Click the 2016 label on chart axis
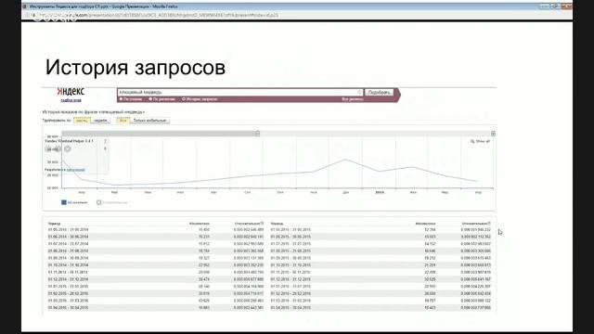 (380, 192)
